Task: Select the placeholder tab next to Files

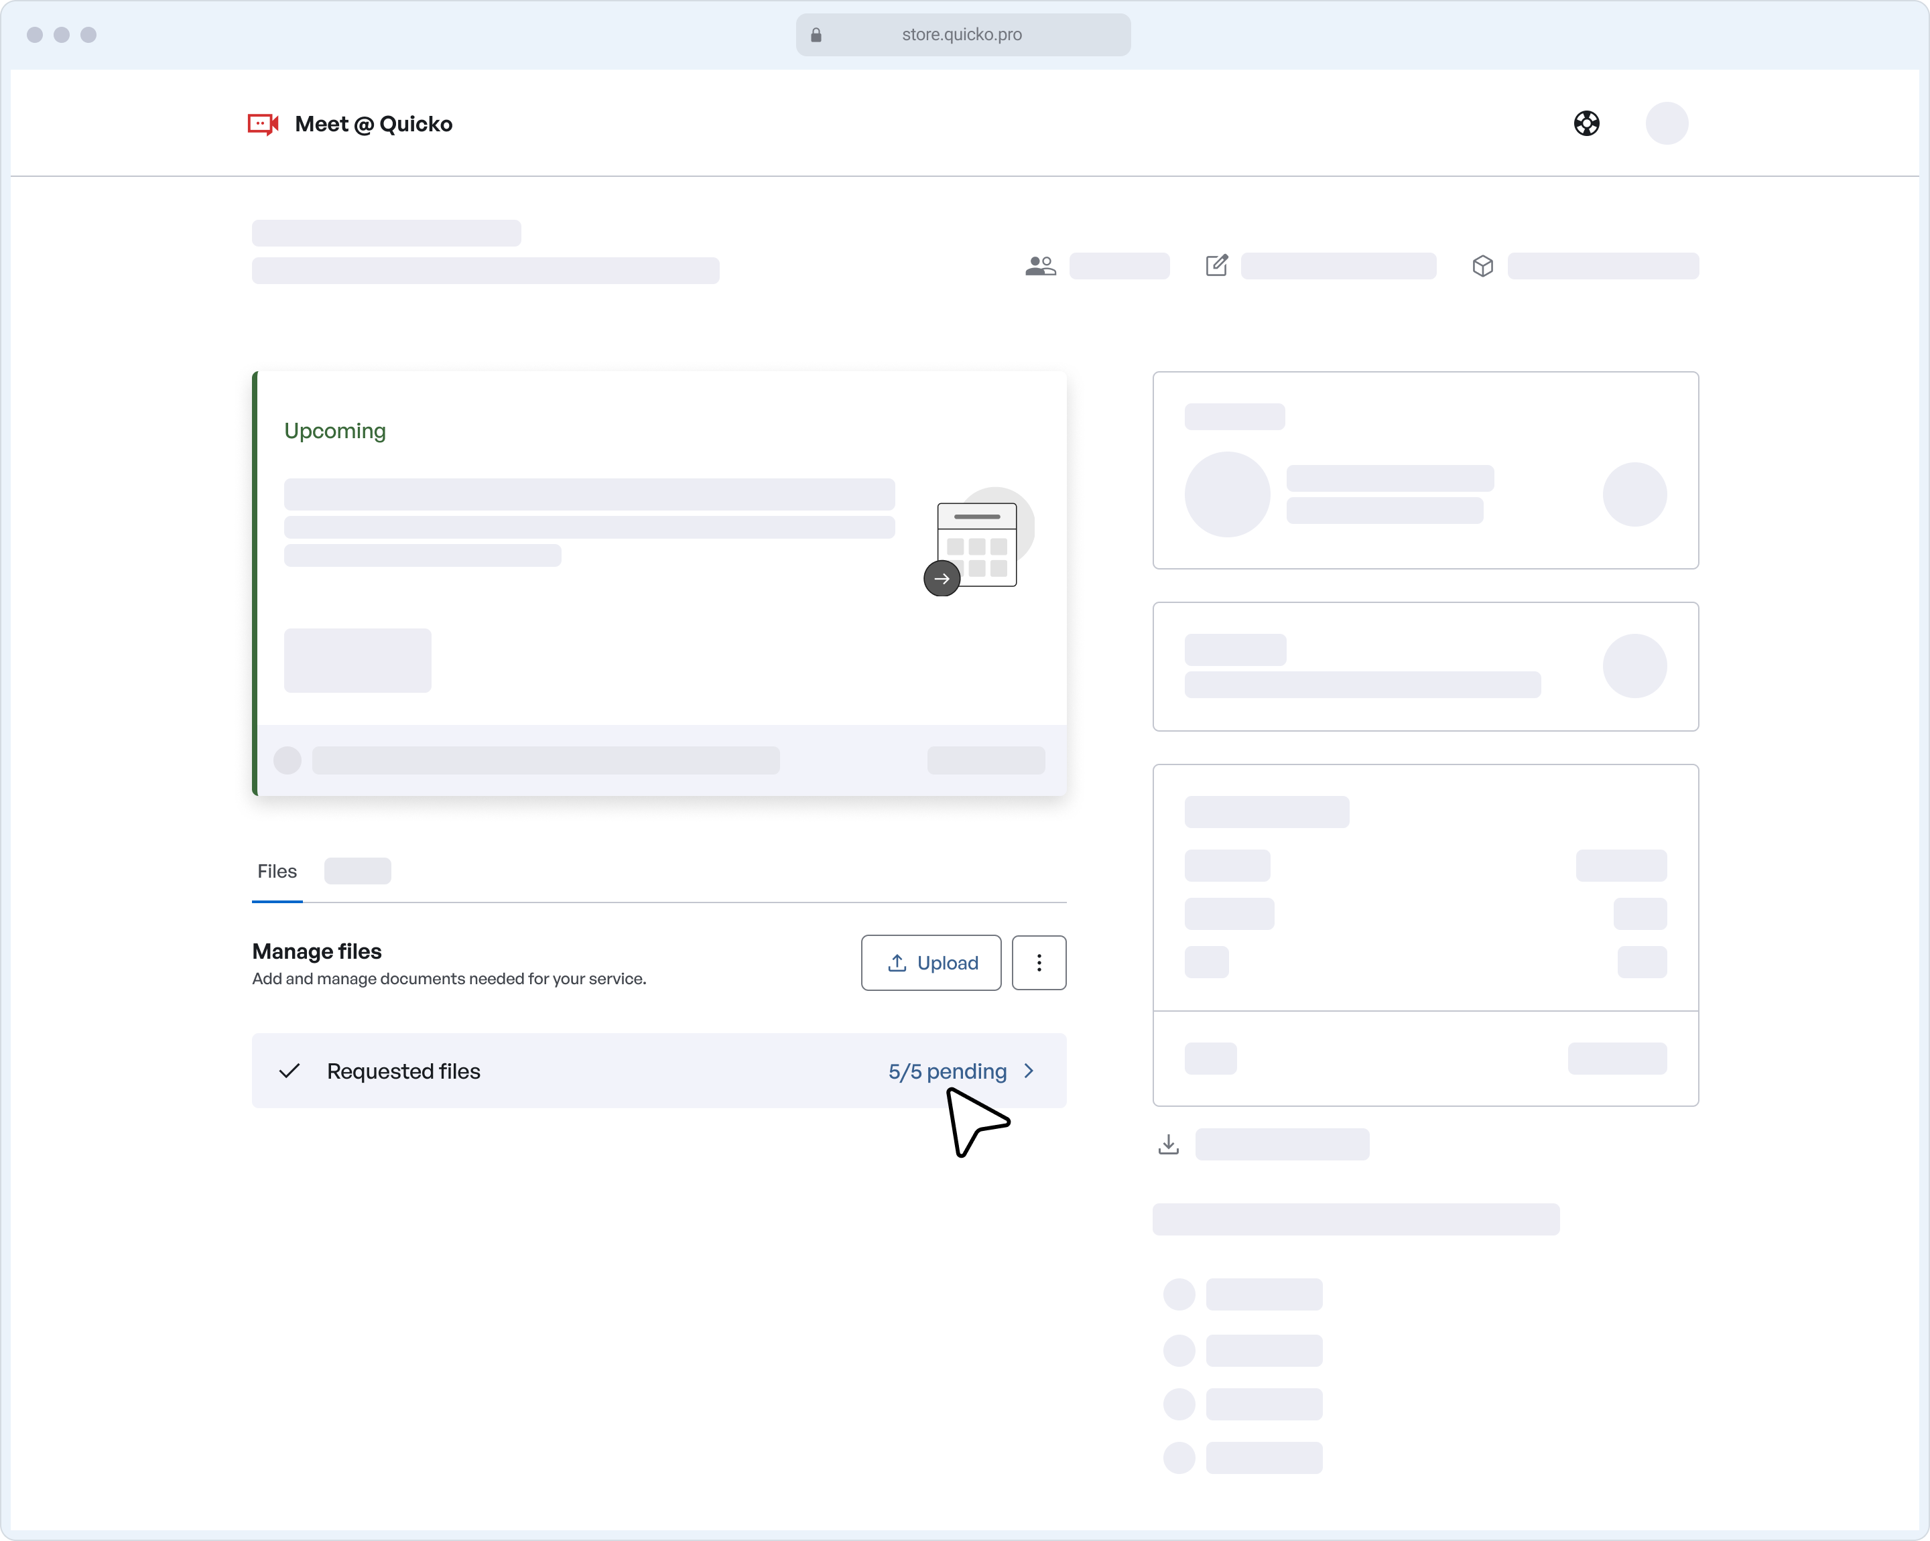Action: coord(357,872)
